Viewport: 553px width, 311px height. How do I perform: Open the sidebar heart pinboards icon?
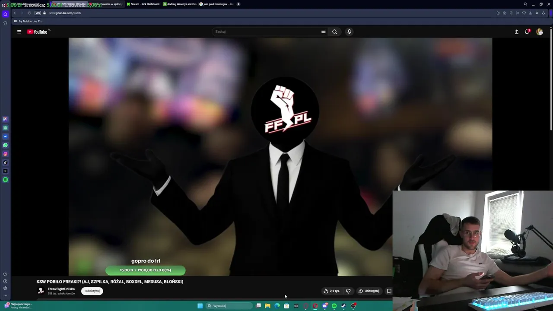(5, 274)
